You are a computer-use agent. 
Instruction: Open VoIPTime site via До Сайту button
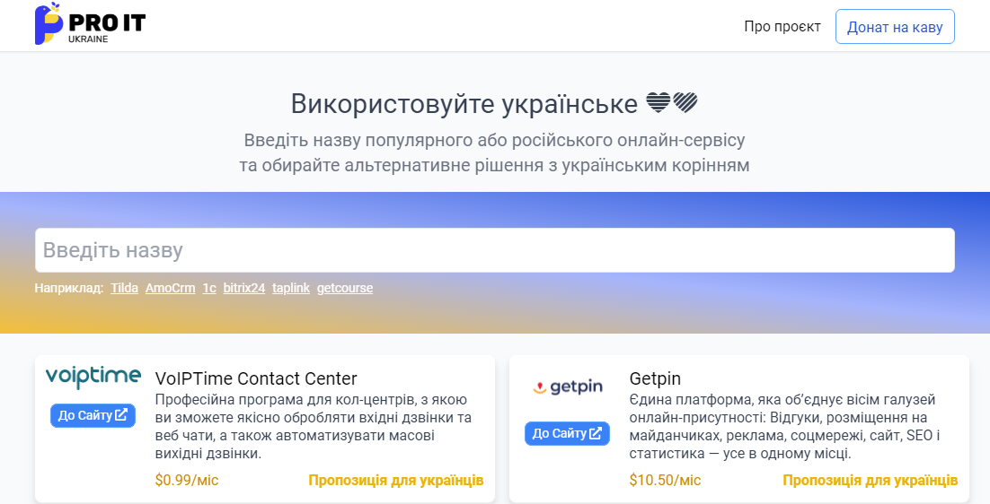click(x=93, y=415)
